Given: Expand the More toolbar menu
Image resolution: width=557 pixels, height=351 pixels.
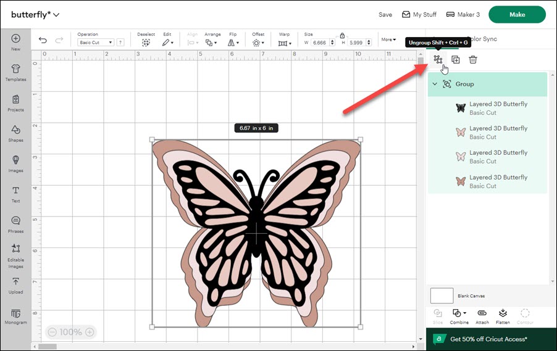Looking at the screenshot, I should tap(388, 39).
